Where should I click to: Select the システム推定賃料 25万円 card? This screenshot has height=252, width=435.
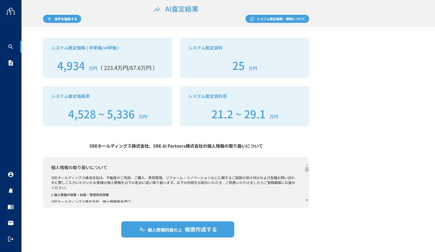coord(244,58)
